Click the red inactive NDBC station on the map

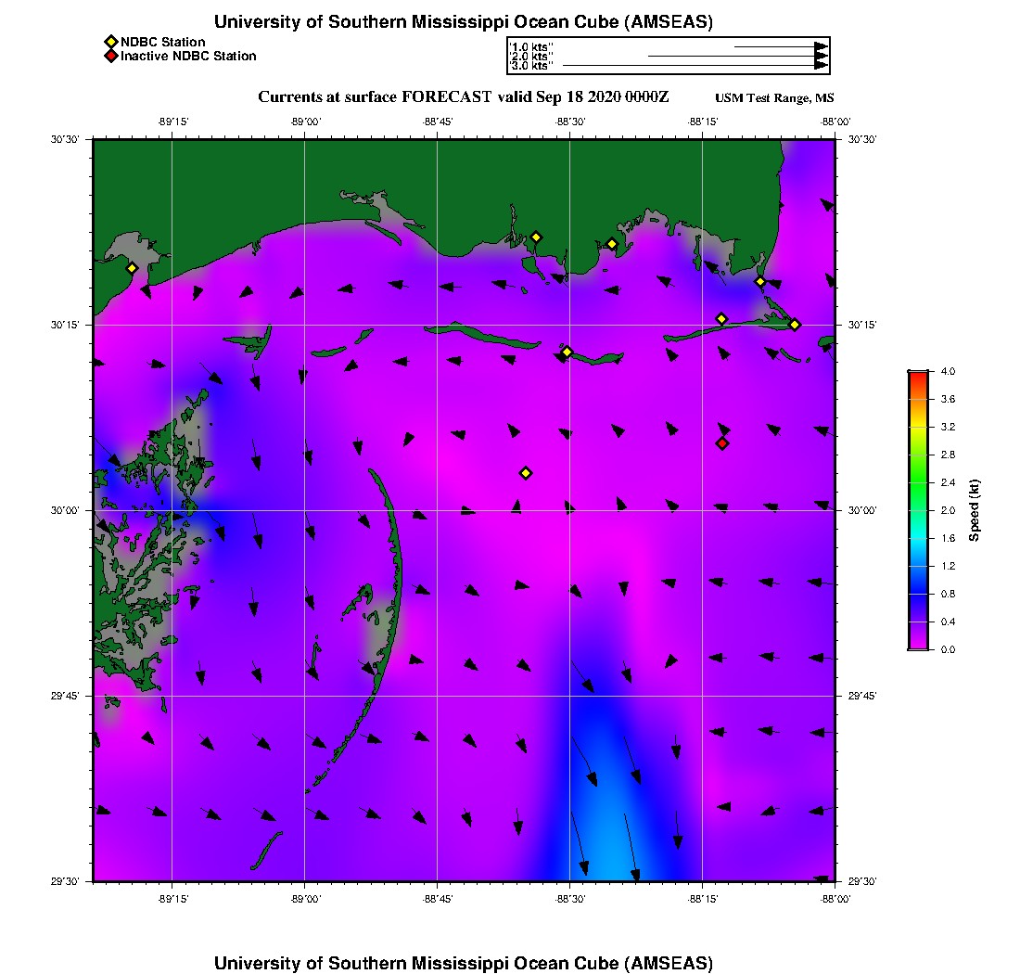[722, 443]
